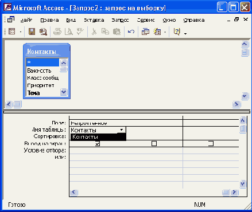
Task: Click the View (Вид) toolbar icon
Action: click(x=12, y=32)
